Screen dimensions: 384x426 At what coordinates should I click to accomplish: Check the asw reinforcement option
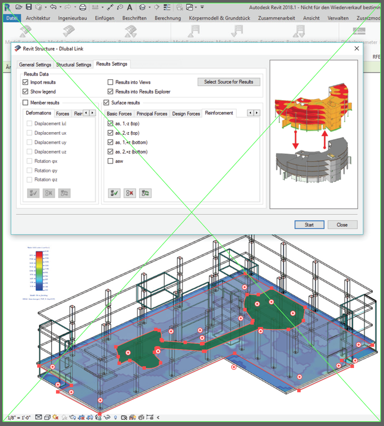(111, 161)
